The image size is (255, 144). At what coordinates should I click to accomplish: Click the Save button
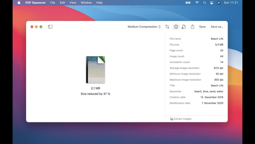pos(202,27)
